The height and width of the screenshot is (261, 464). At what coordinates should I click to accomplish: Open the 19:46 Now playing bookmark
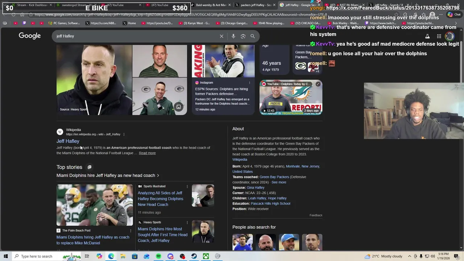pyautogui.click(x=269, y=23)
